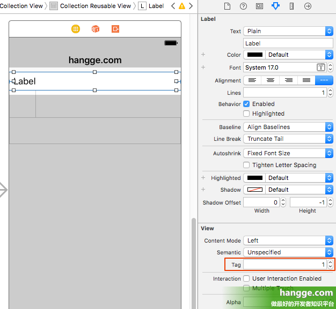Add variation for Shadow color

tap(203, 190)
